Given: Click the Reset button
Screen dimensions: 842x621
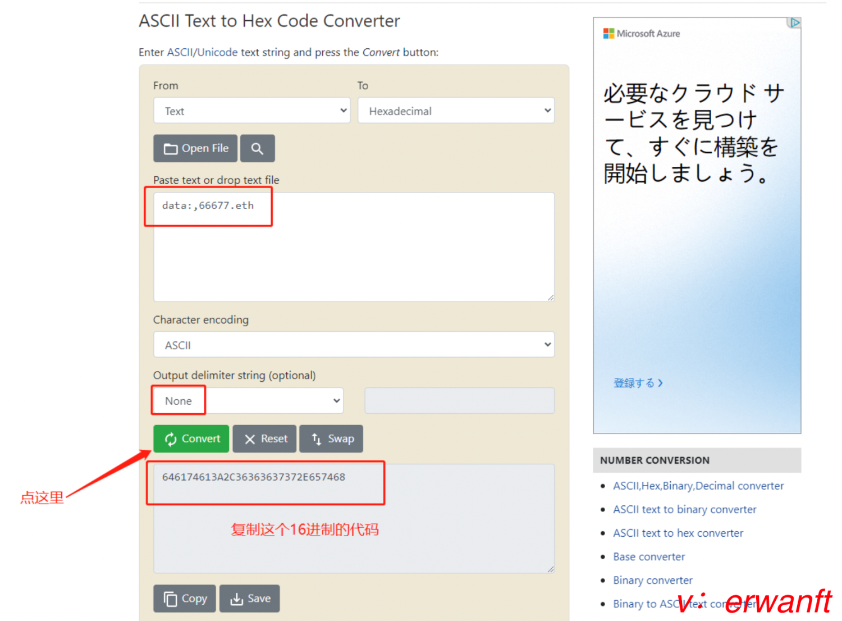Looking at the screenshot, I should click(x=264, y=439).
